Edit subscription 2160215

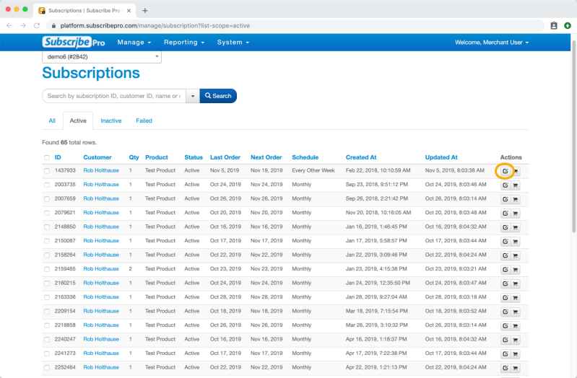(x=506, y=283)
